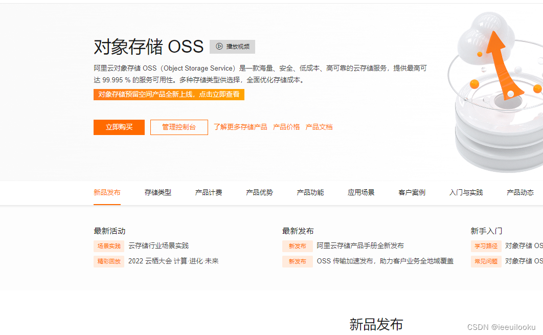The image size is (543, 335).
Task: Click the 最新活动 heading
Action: click(x=109, y=231)
